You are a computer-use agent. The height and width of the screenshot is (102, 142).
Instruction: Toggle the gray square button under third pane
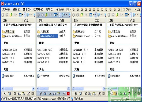coord(103,93)
